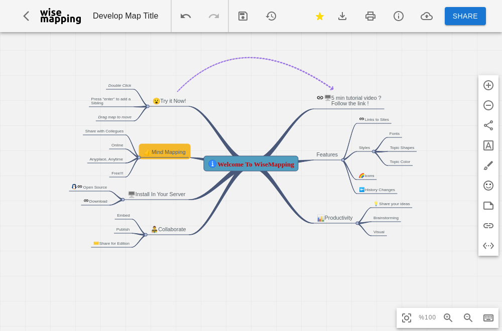Select the Try it Now! topic
This screenshot has width=502, height=331.
(169, 101)
